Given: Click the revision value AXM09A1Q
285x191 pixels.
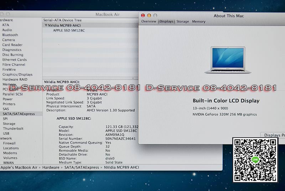Looking at the screenshot, I should point(115,134).
